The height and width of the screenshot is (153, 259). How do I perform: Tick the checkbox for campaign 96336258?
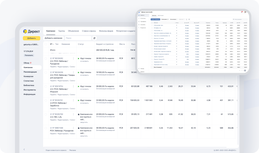(x=46, y=73)
